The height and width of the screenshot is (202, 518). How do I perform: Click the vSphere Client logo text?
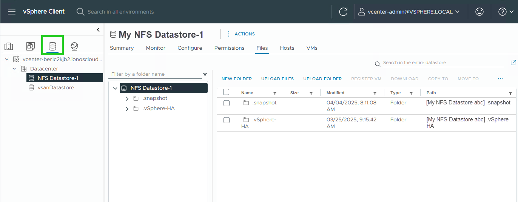44,11
